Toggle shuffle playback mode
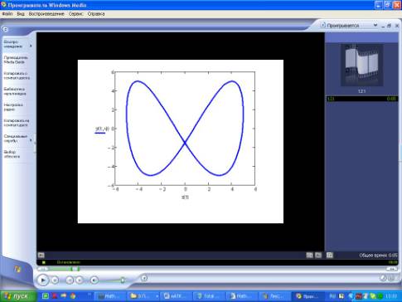Screen dimensions: 402x302 point(144,278)
